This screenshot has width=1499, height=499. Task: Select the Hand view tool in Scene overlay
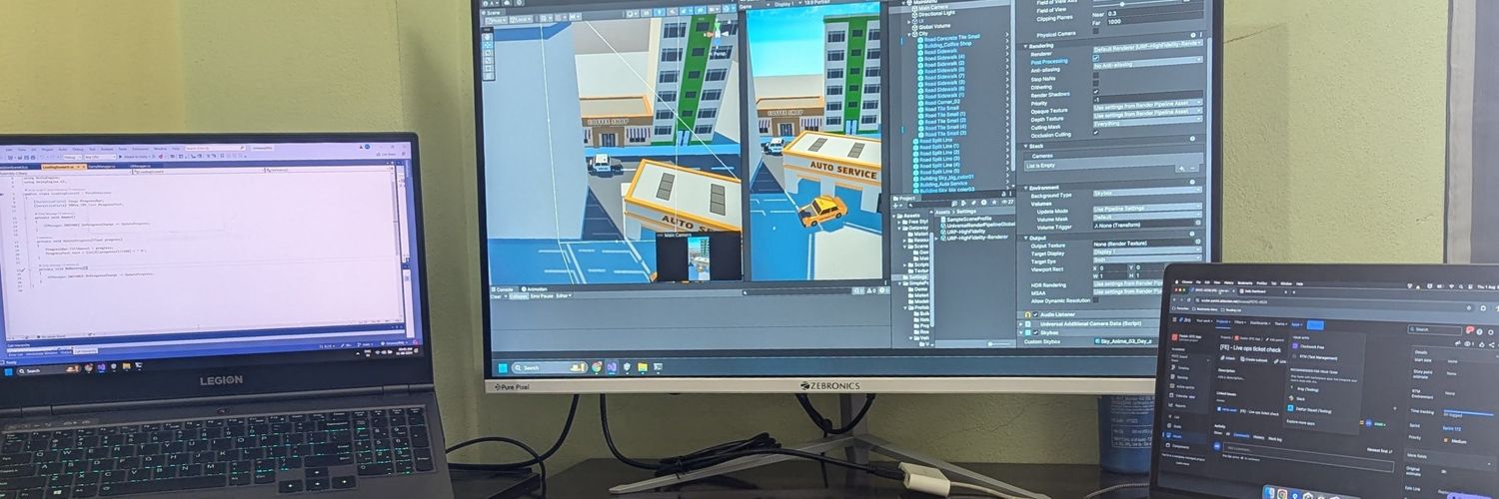tap(488, 37)
